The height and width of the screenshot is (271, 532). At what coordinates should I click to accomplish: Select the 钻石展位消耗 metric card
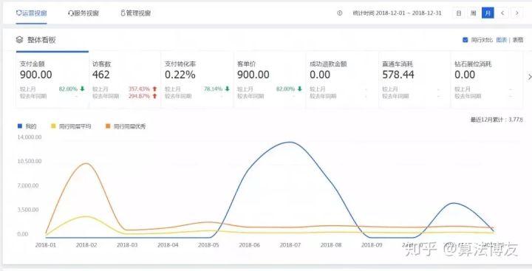pos(487,80)
